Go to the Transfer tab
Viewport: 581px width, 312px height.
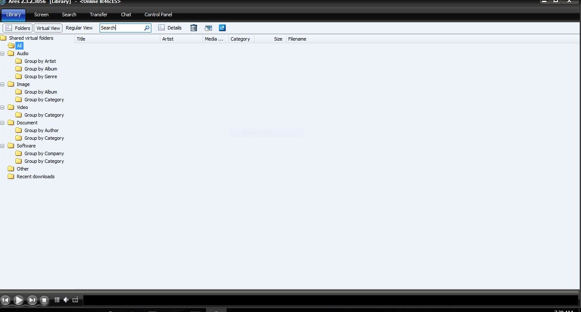pos(98,15)
